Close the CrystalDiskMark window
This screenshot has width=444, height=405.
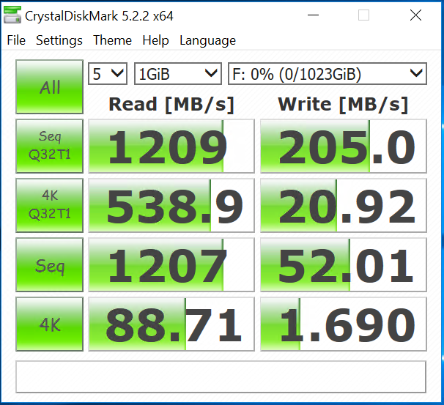[415, 15]
